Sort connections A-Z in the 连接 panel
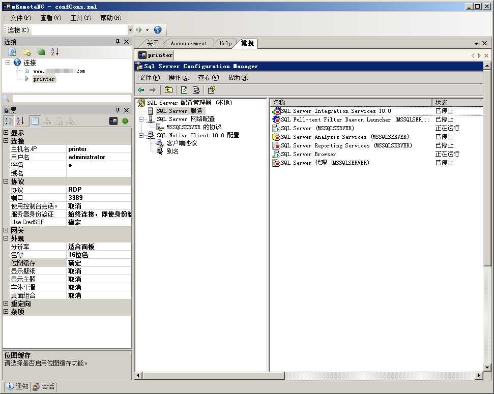 pos(54,52)
